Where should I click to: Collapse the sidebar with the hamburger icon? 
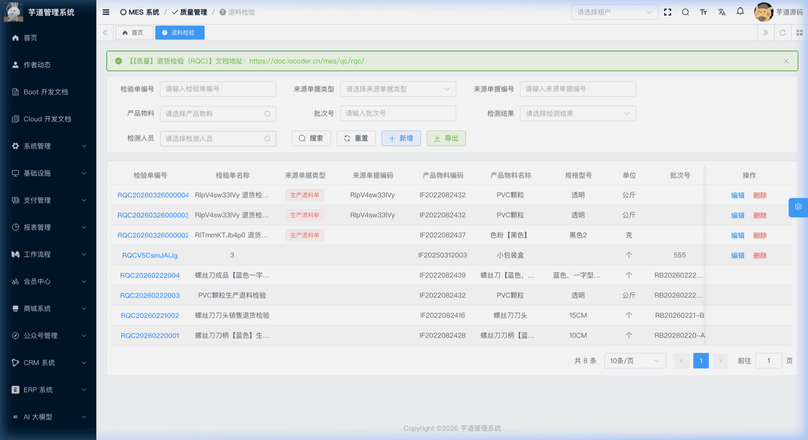point(106,12)
